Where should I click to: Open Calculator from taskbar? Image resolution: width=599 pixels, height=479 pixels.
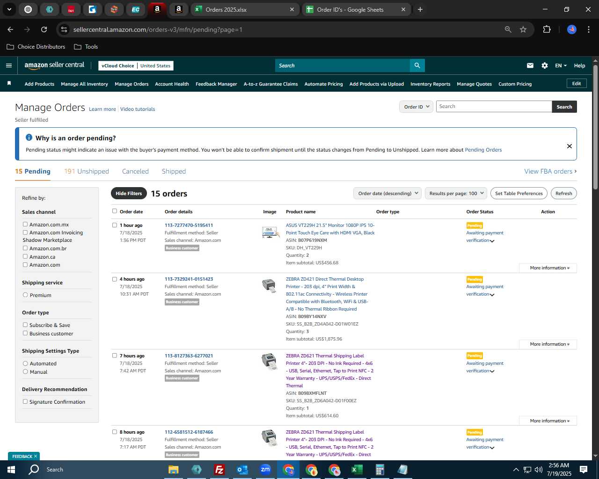pyautogui.click(x=380, y=470)
